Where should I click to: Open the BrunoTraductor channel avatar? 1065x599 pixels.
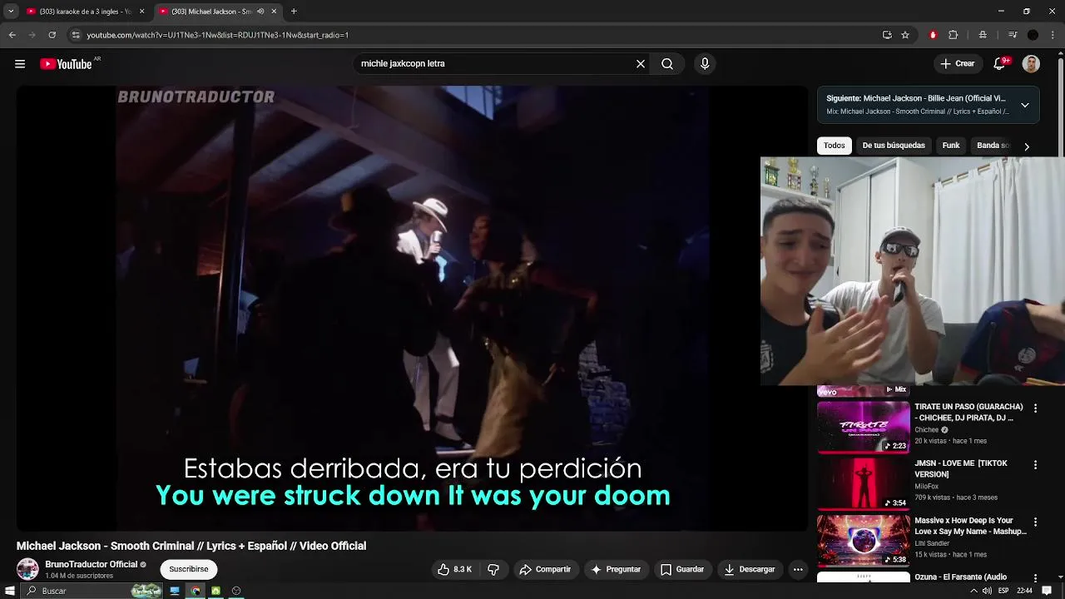27,570
